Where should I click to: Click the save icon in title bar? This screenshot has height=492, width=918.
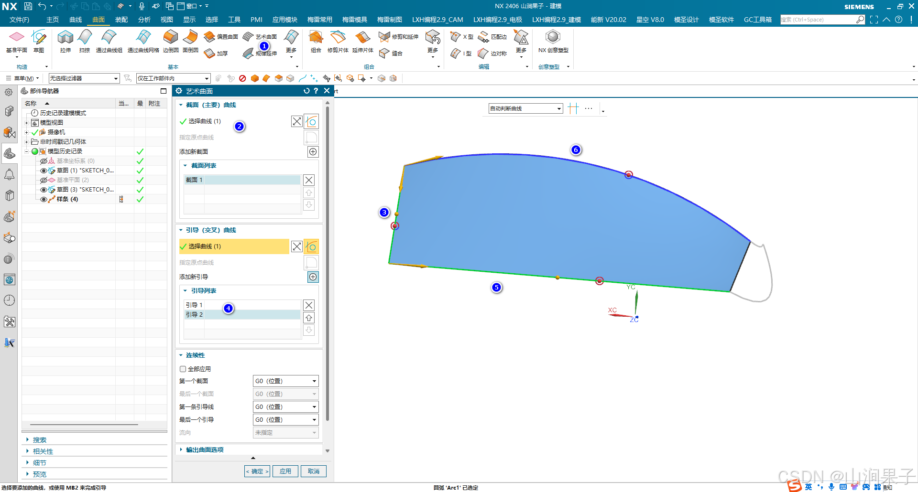pos(28,6)
